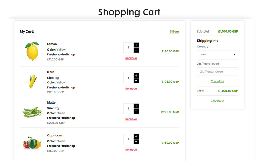Screen dimensions: 259x161
Task: Open the Capsicum product image
Action: click(x=32, y=143)
